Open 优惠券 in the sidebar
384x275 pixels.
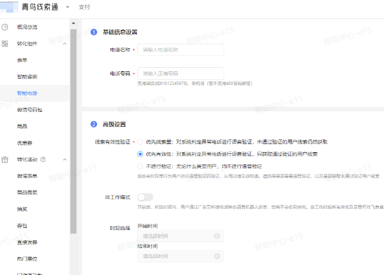[x=25, y=143]
